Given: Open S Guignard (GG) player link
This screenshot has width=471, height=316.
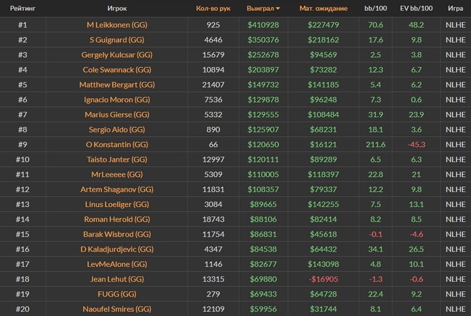Looking at the screenshot, I should pos(116,40).
